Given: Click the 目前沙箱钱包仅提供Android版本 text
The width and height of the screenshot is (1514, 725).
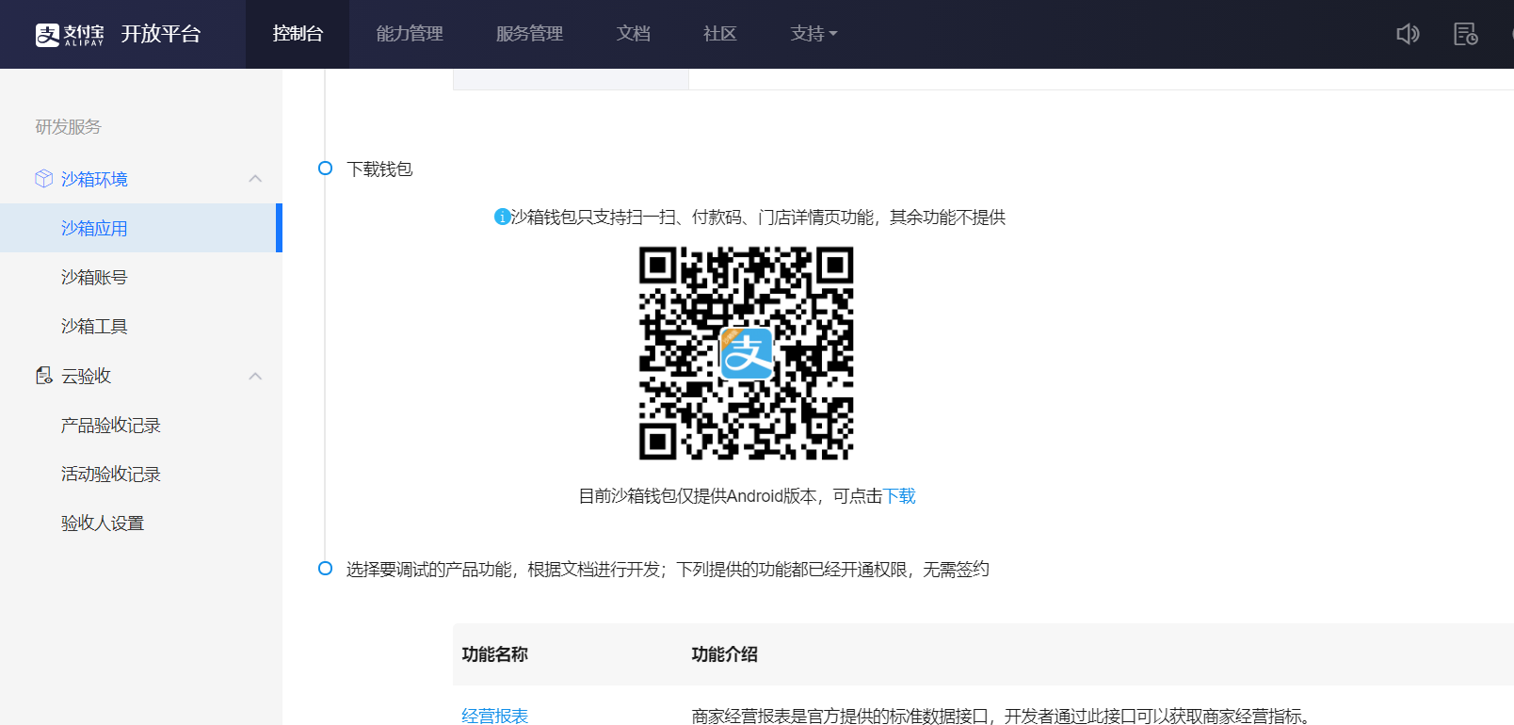Looking at the screenshot, I should click(x=697, y=496).
